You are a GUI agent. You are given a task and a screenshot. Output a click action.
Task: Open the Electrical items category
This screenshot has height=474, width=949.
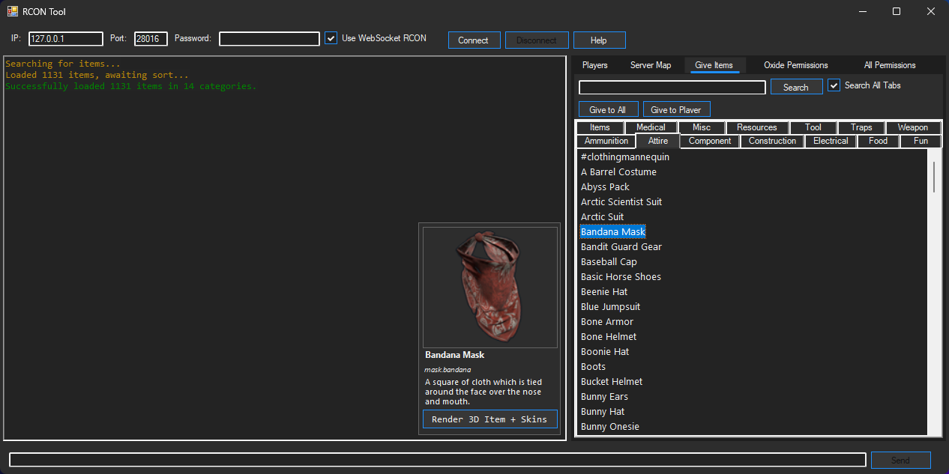coord(830,140)
